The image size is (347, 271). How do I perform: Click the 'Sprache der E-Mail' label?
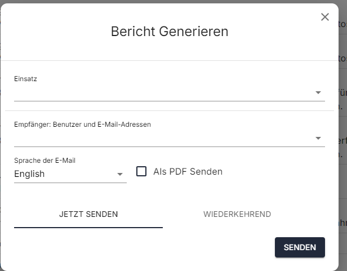[x=45, y=161]
